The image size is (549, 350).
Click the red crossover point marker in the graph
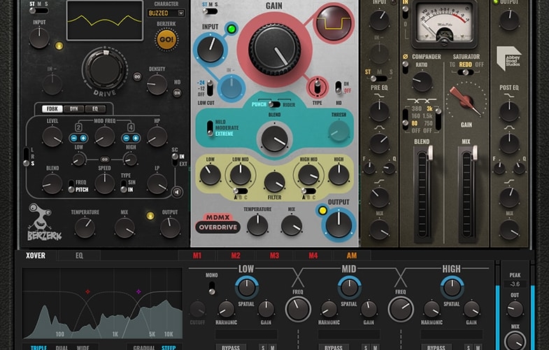pyautogui.click(x=87, y=291)
